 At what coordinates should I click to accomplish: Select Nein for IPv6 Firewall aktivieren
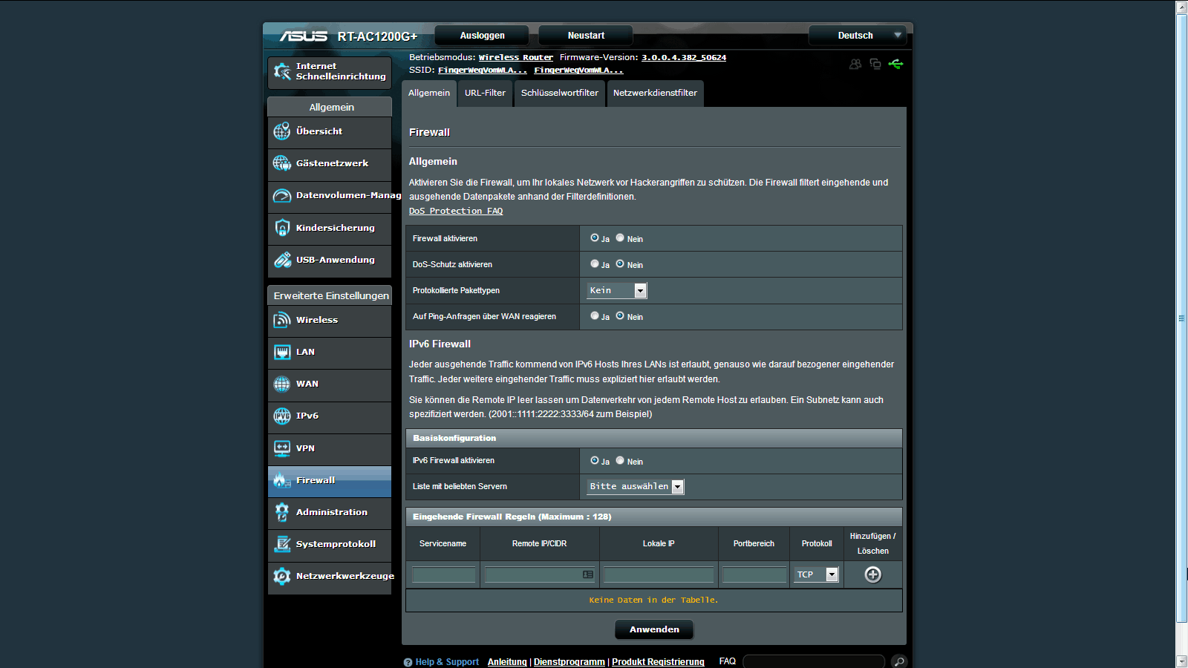coord(620,460)
